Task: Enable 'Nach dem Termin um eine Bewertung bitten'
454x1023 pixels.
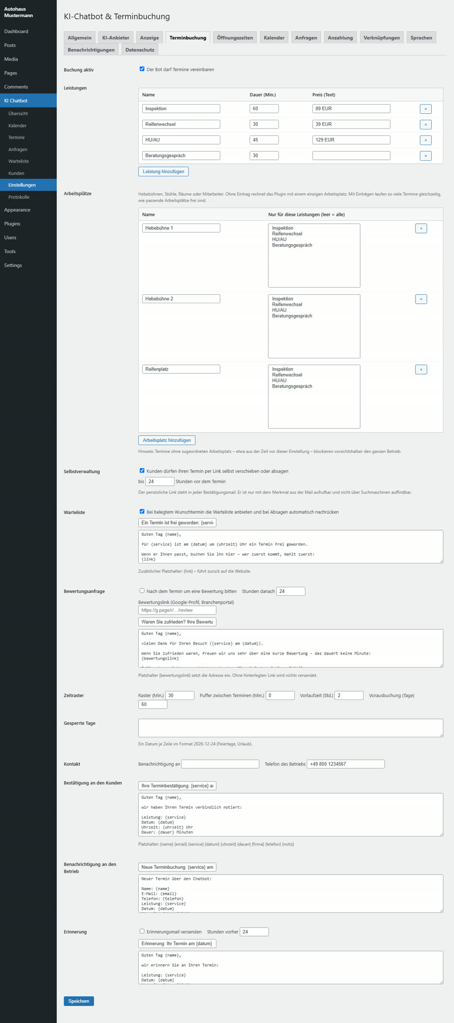Action: coord(142,590)
